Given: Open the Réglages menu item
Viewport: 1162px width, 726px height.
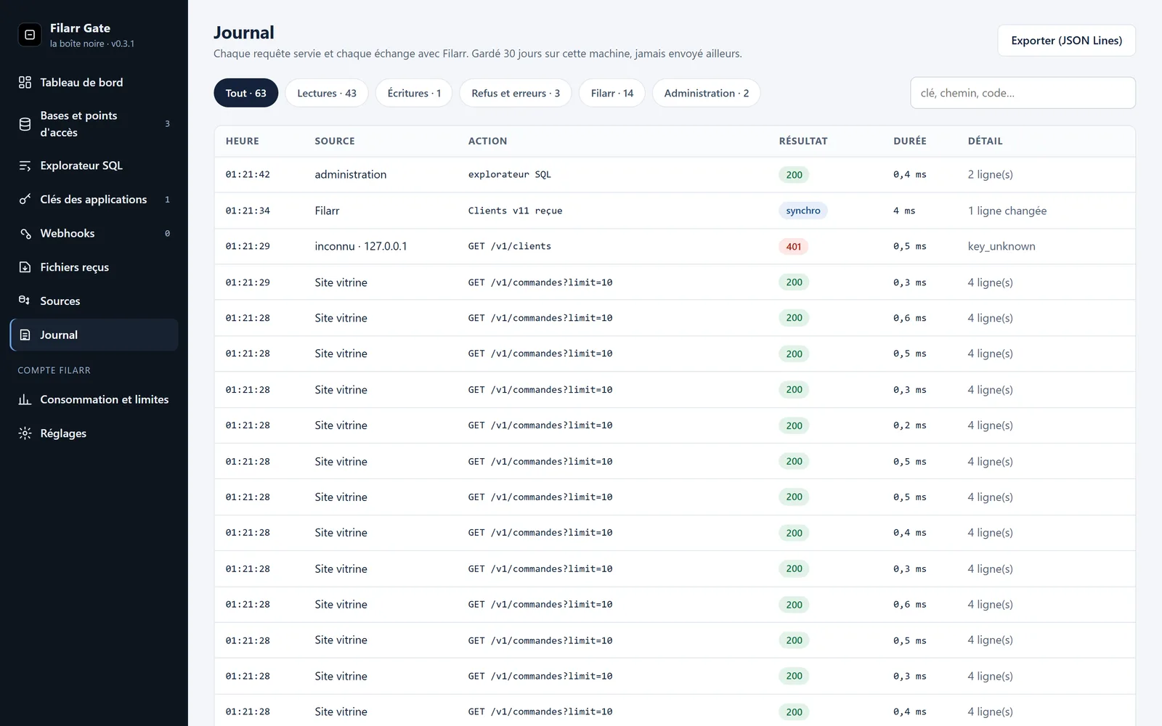Looking at the screenshot, I should click(94, 433).
